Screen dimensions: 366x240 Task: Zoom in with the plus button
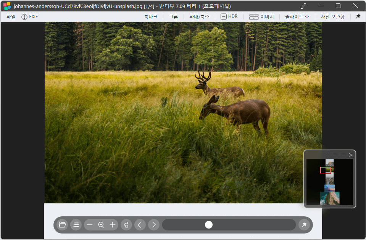[113, 225]
